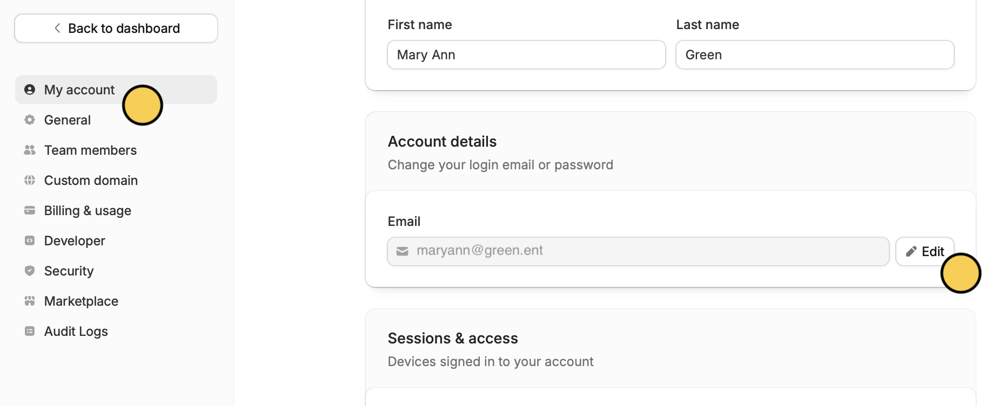Click the Security shield icon
The height and width of the screenshot is (406, 1005).
point(30,271)
